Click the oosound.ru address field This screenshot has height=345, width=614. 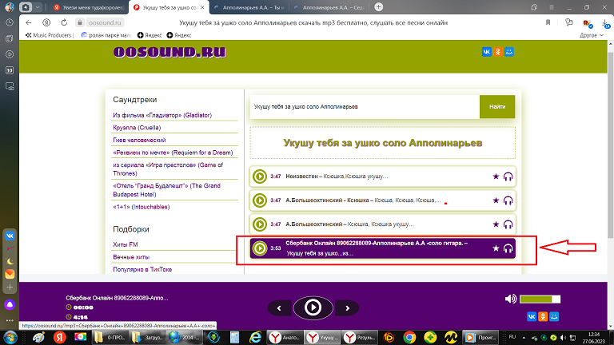click(105, 22)
